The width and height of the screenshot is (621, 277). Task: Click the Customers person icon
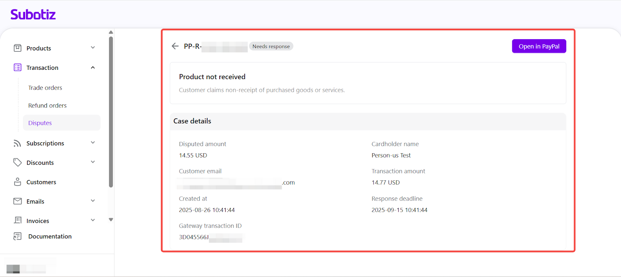tap(17, 182)
